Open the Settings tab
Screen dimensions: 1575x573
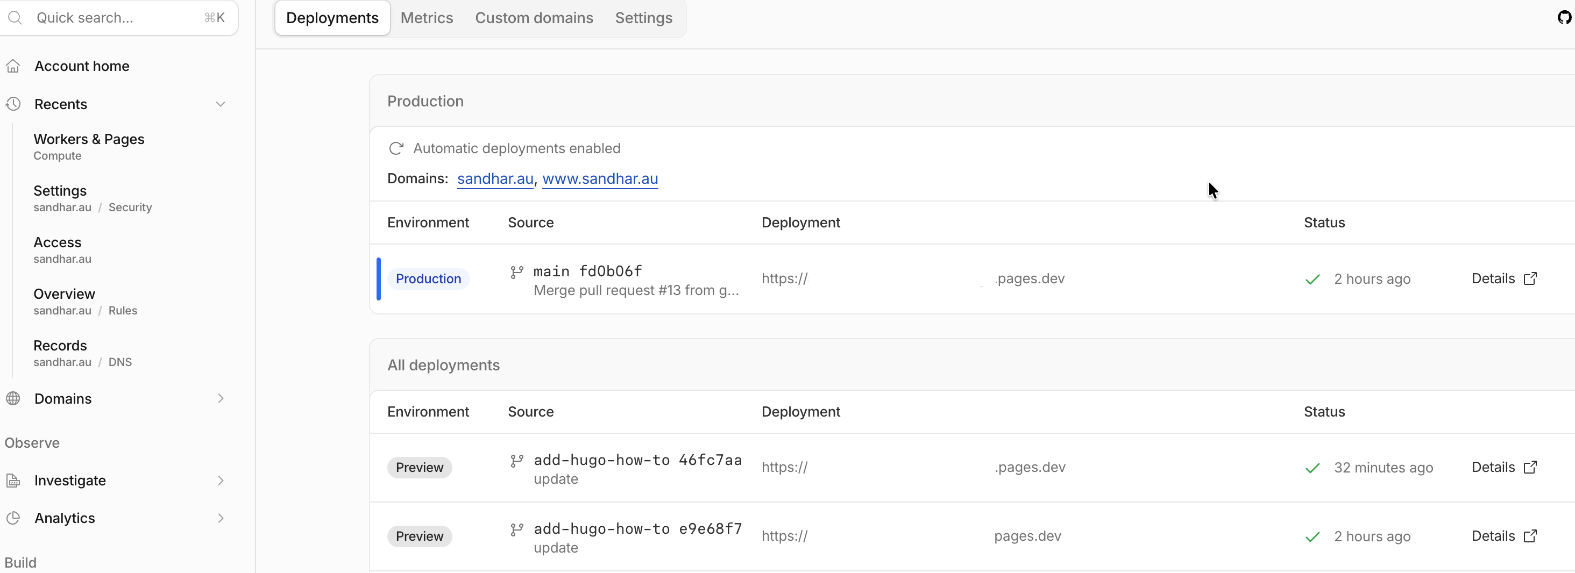pyautogui.click(x=643, y=18)
